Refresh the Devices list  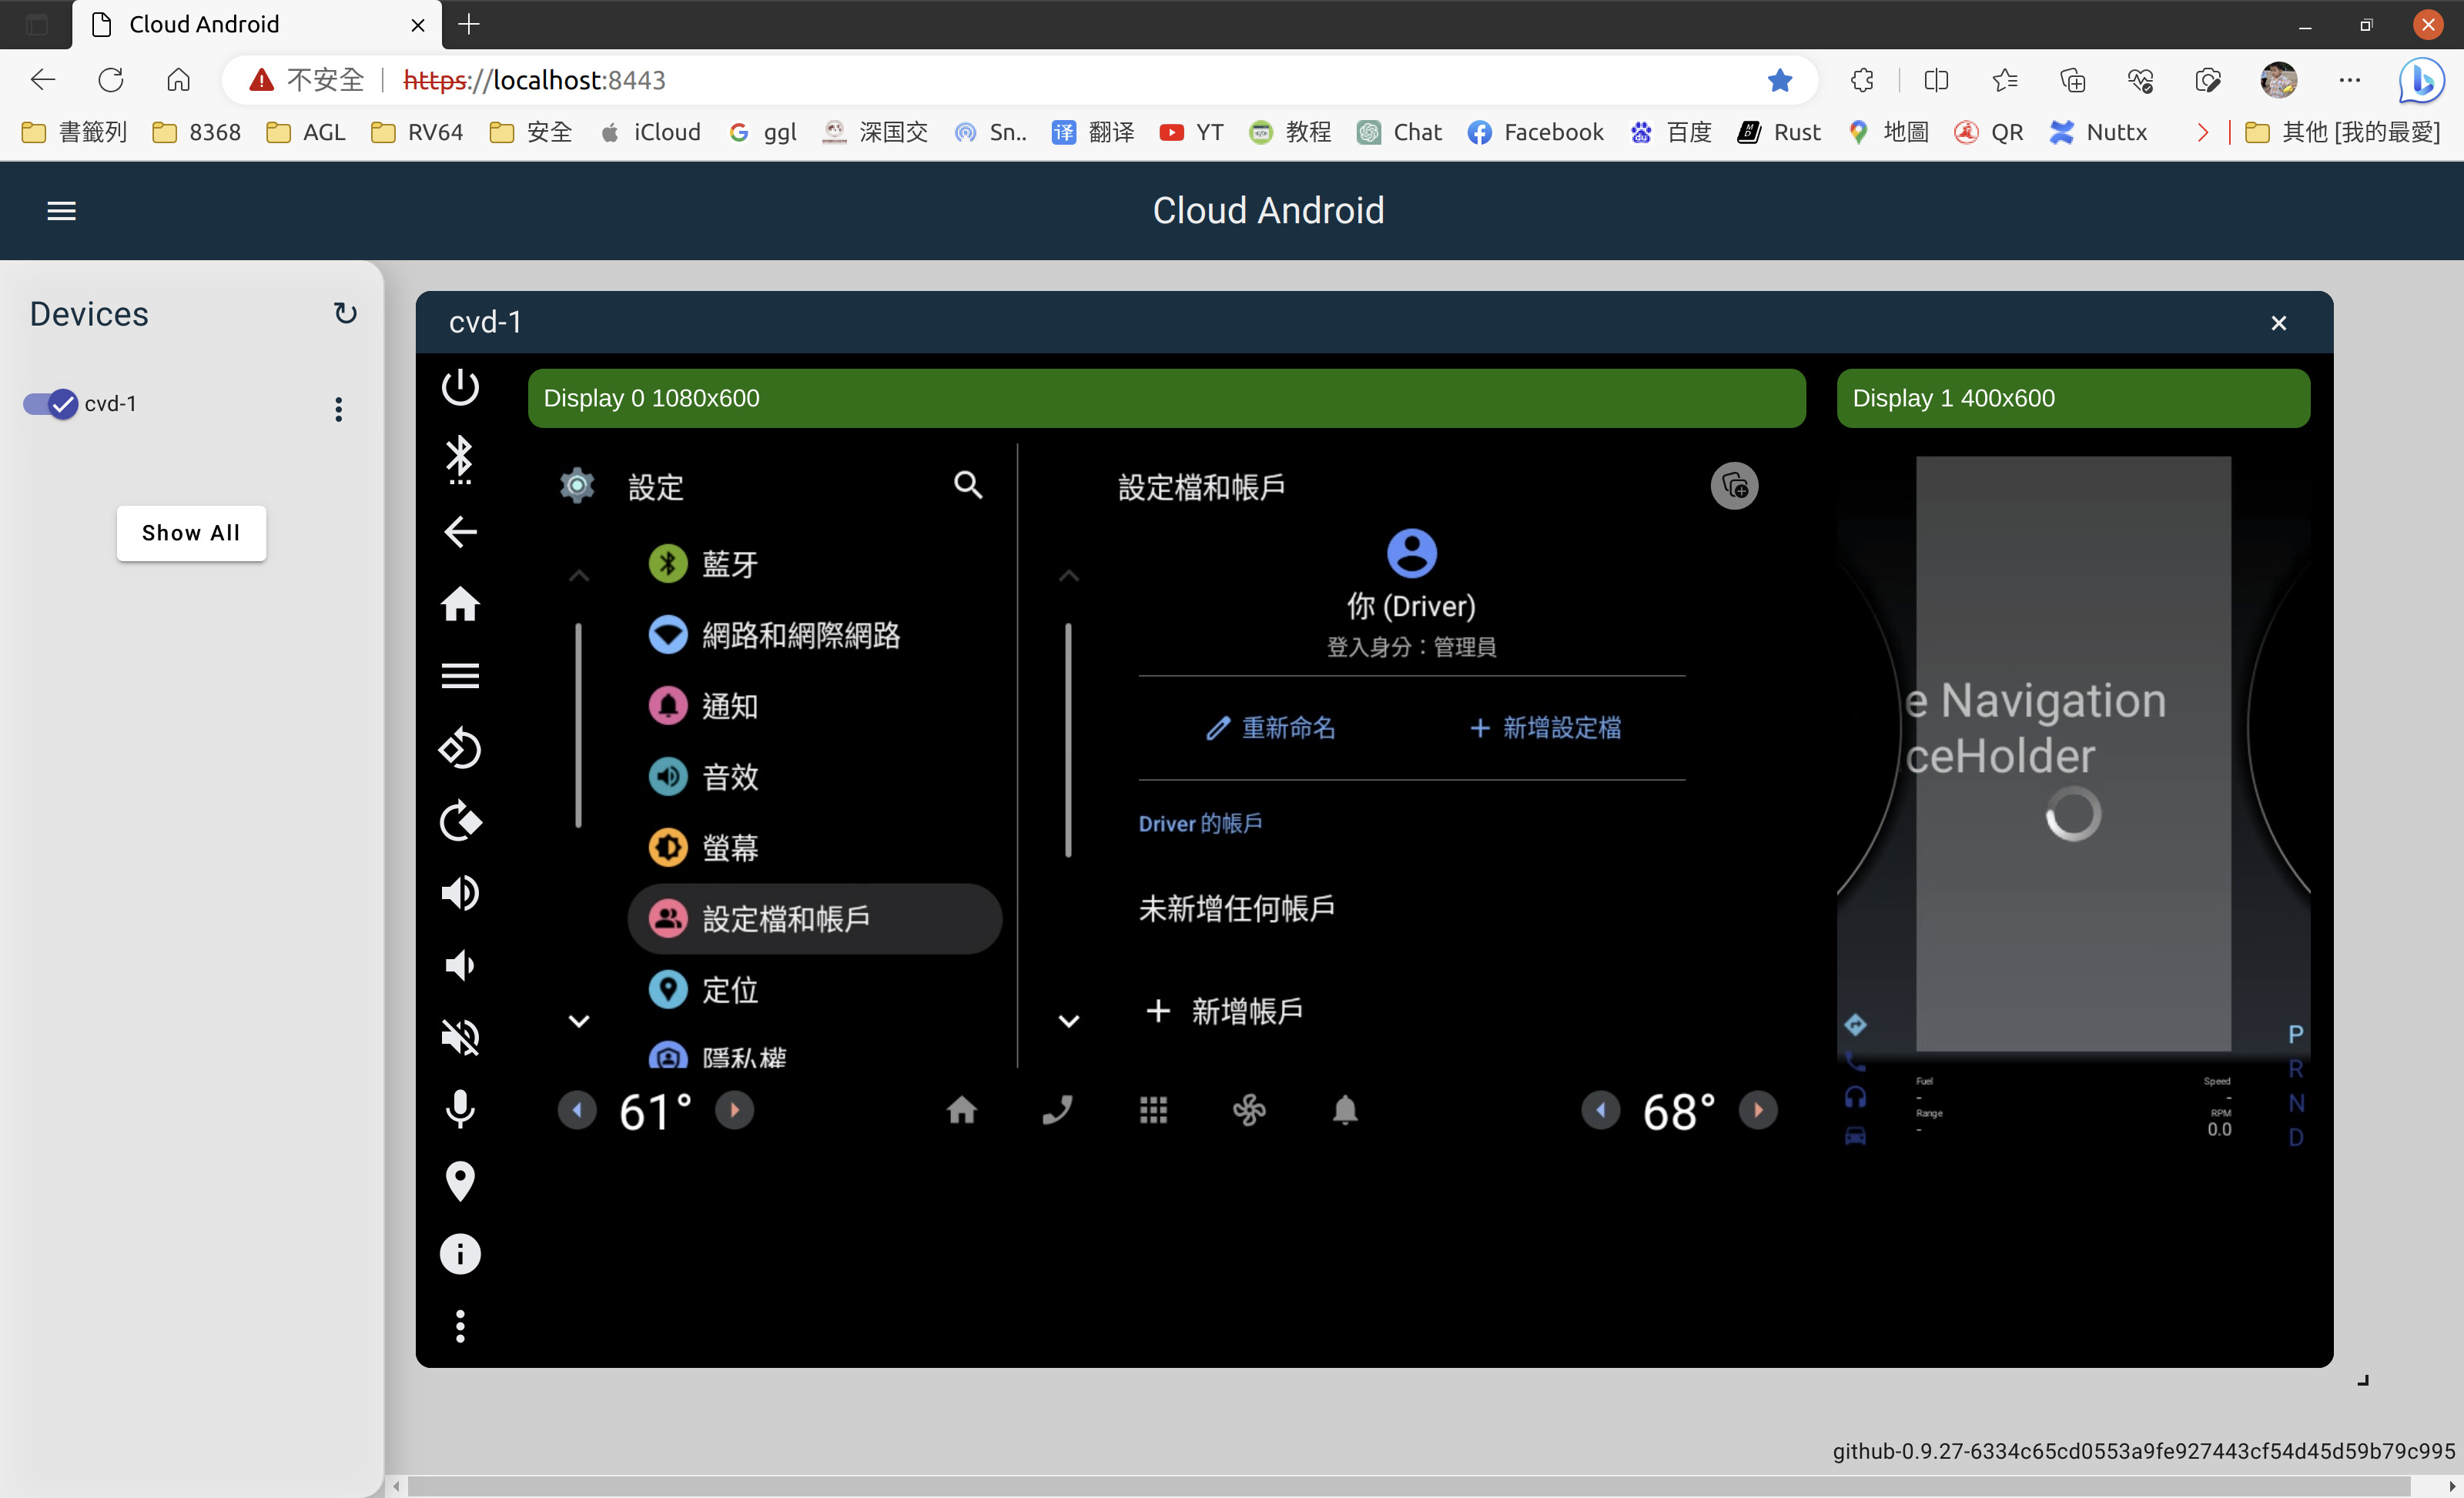click(x=345, y=313)
